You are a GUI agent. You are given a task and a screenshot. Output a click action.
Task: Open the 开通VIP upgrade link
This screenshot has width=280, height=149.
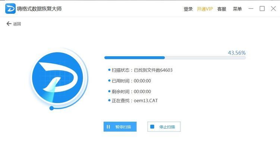(205, 9)
